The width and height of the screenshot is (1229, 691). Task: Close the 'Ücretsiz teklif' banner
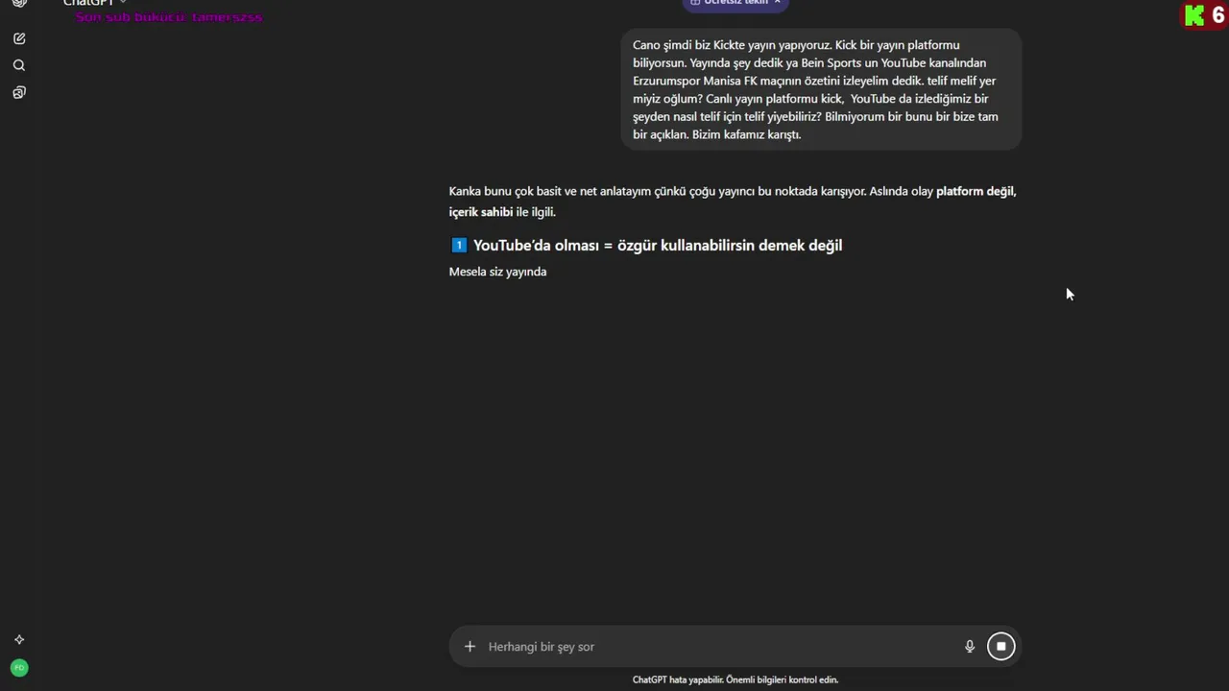pyautogui.click(x=777, y=2)
